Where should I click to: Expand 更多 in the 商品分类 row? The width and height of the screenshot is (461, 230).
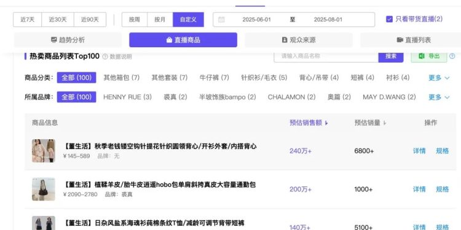point(439,78)
